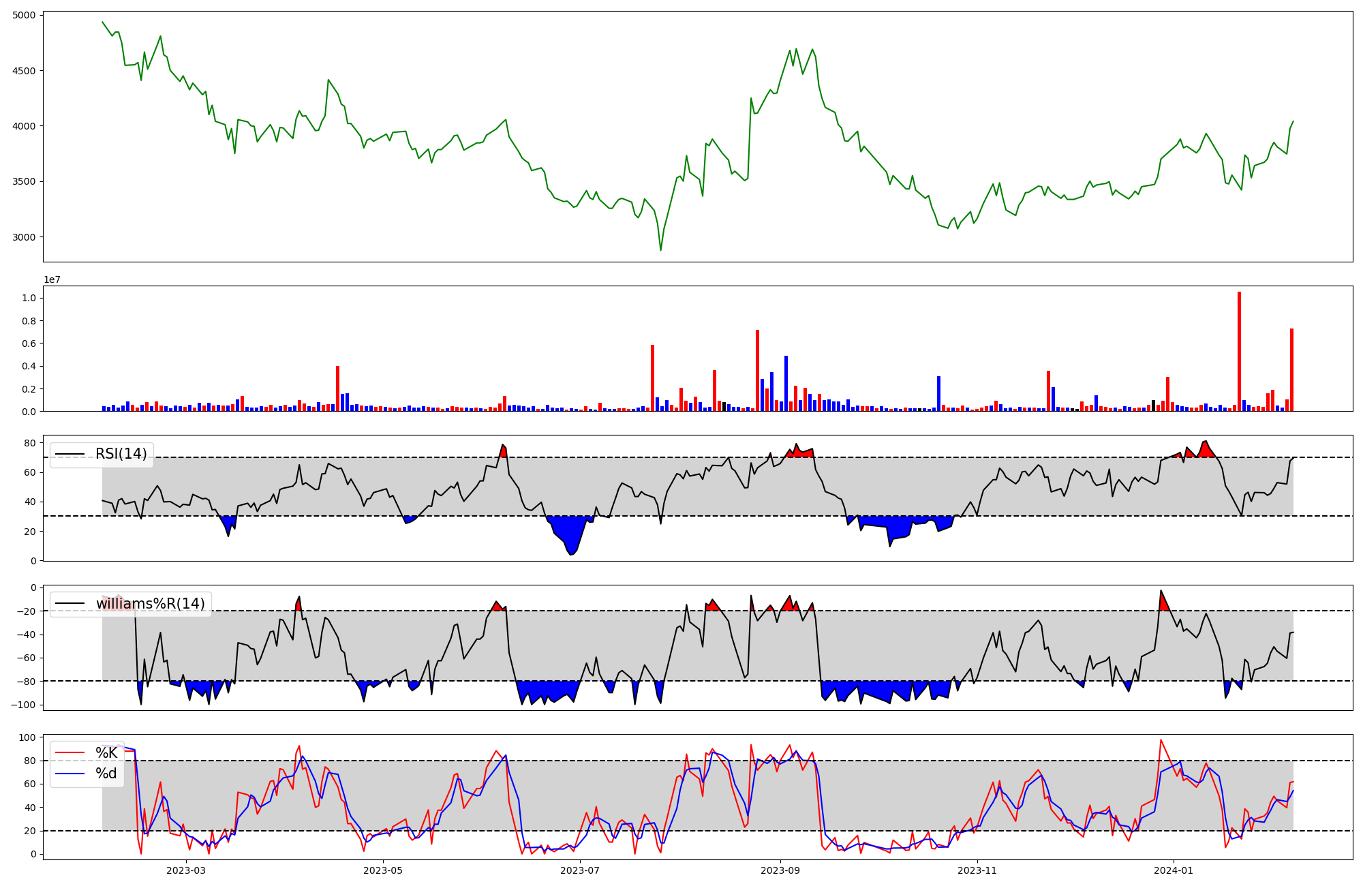Click the RSI(14) legend label
The height and width of the screenshot is (886, 1363).
121,454
